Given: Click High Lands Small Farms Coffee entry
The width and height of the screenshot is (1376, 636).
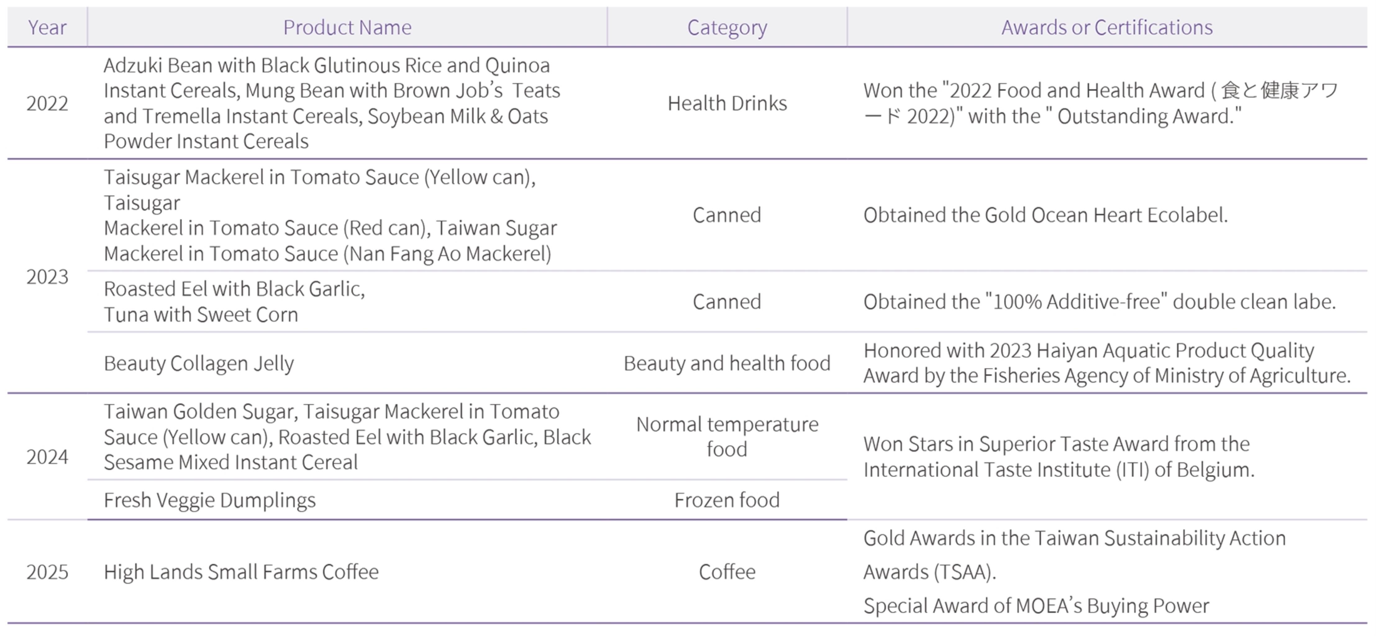Looking at the screenshot, I should (x=241, y=572).
